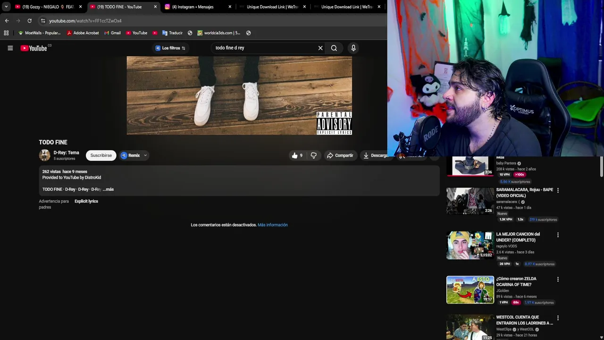Image resolution: width=604 pixels, height=340 pixels.
Task: Open the globe bookmark after Traducir
Action: [x=190, y=33]
